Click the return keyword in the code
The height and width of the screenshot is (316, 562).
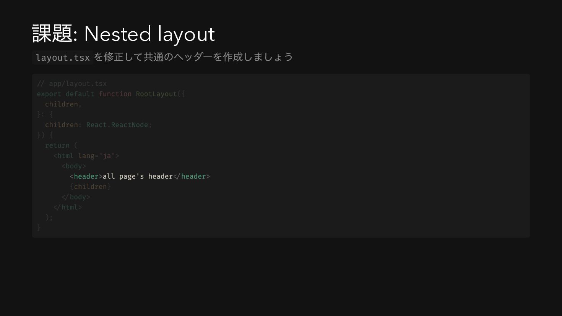pyautogui.click(x=57, y=145)
